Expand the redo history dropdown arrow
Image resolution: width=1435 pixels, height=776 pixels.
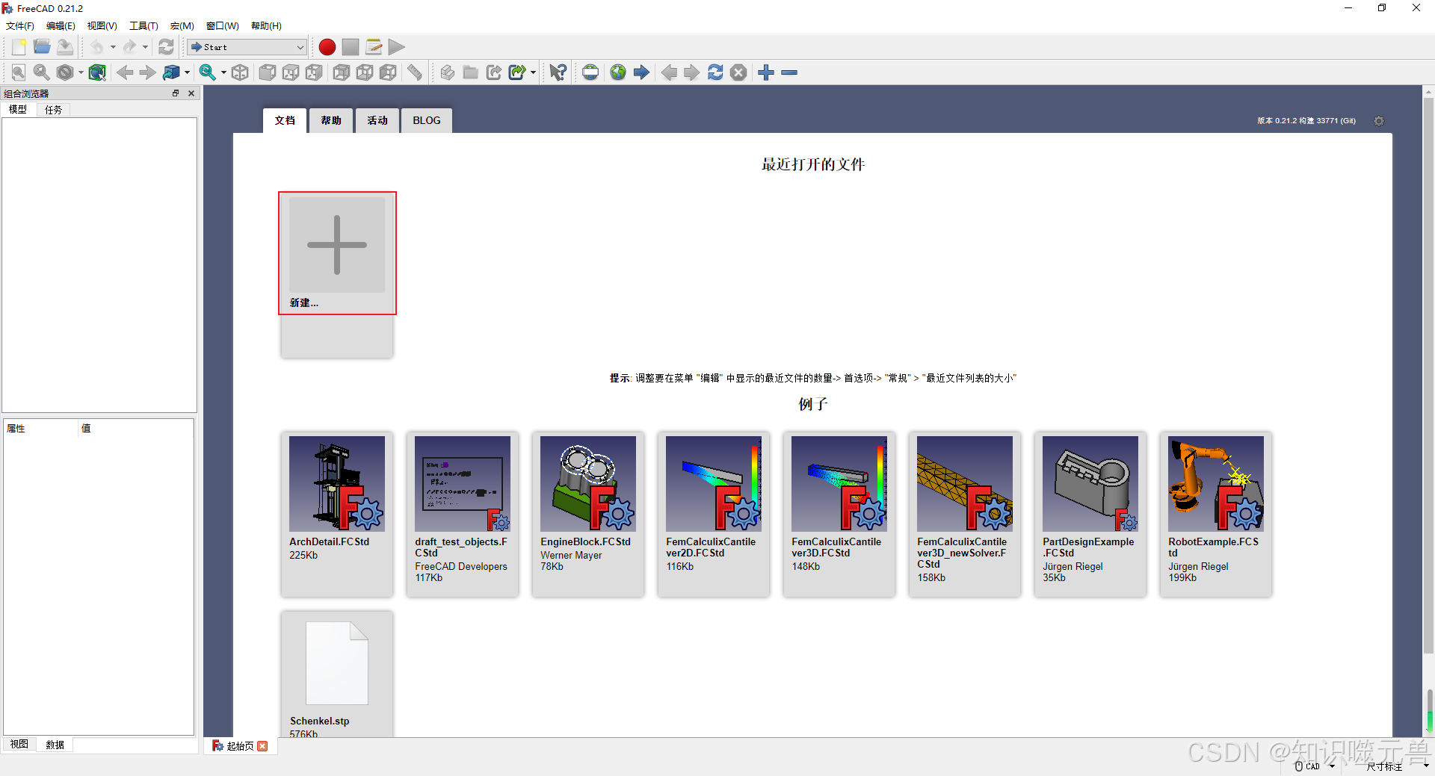coord(145,47)
